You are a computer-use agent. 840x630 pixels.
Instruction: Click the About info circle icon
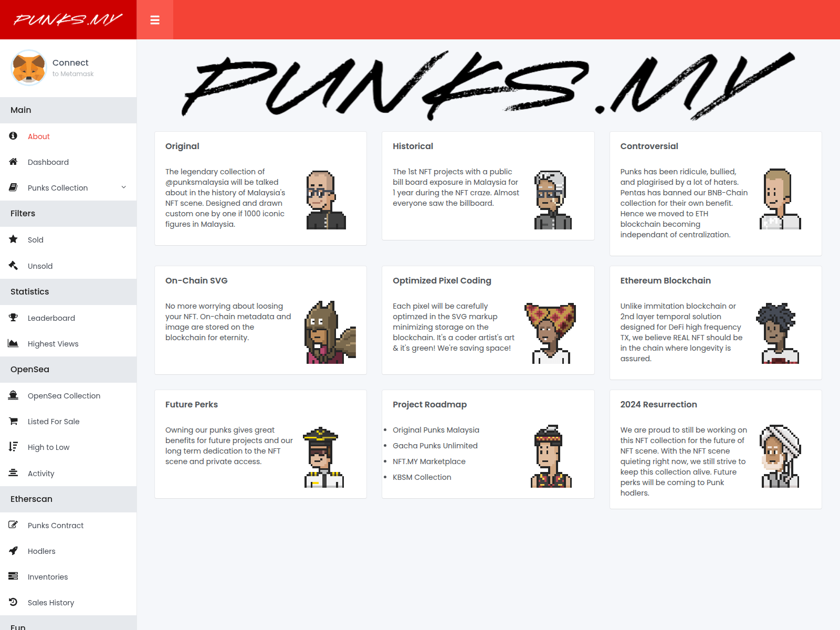point(13,136)
